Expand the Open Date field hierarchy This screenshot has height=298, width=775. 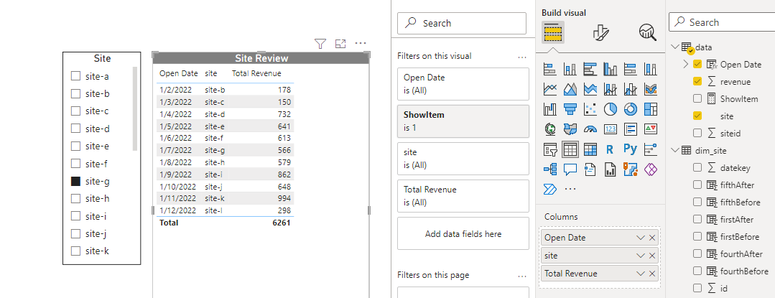pyautogui.click(x=685, y=65)
